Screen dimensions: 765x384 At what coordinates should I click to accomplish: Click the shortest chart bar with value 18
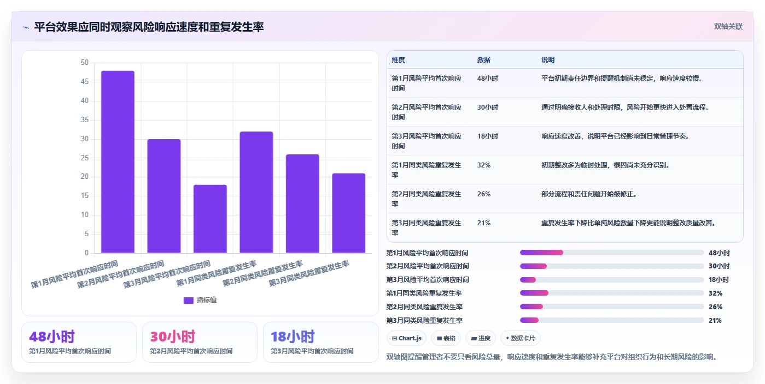point(210,219)
